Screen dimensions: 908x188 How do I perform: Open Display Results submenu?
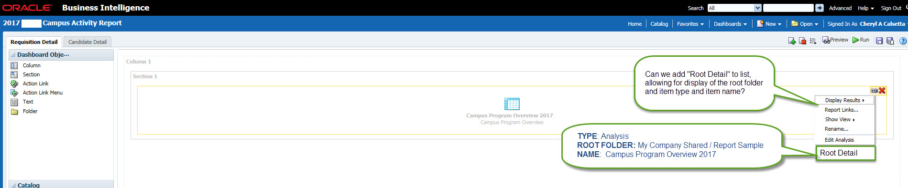844,100
